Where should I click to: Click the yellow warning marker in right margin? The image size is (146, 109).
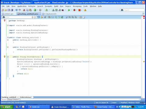pyautogui.click(x=144, y=61)
